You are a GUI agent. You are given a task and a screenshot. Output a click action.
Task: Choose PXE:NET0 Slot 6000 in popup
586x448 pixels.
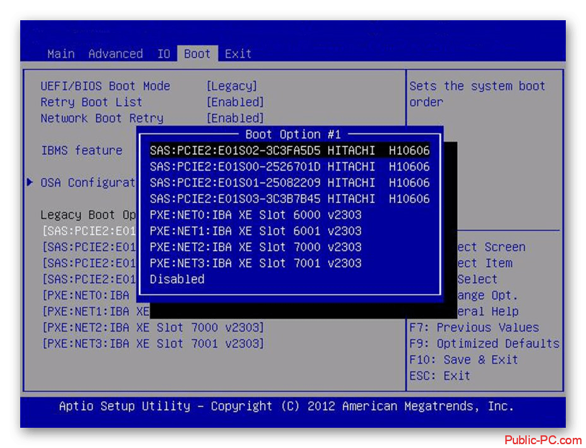point(255,215)
